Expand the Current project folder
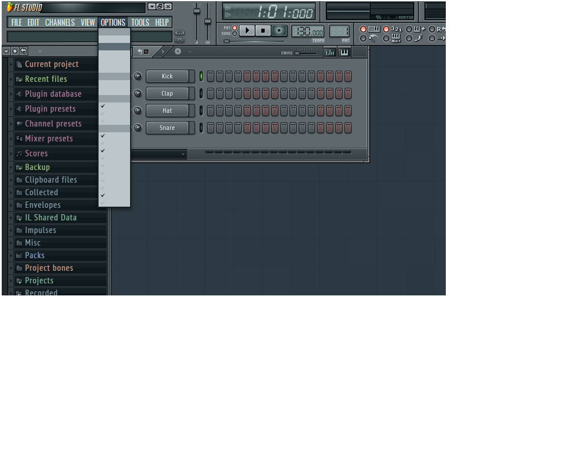573x458 pixels. coord(11,64)
